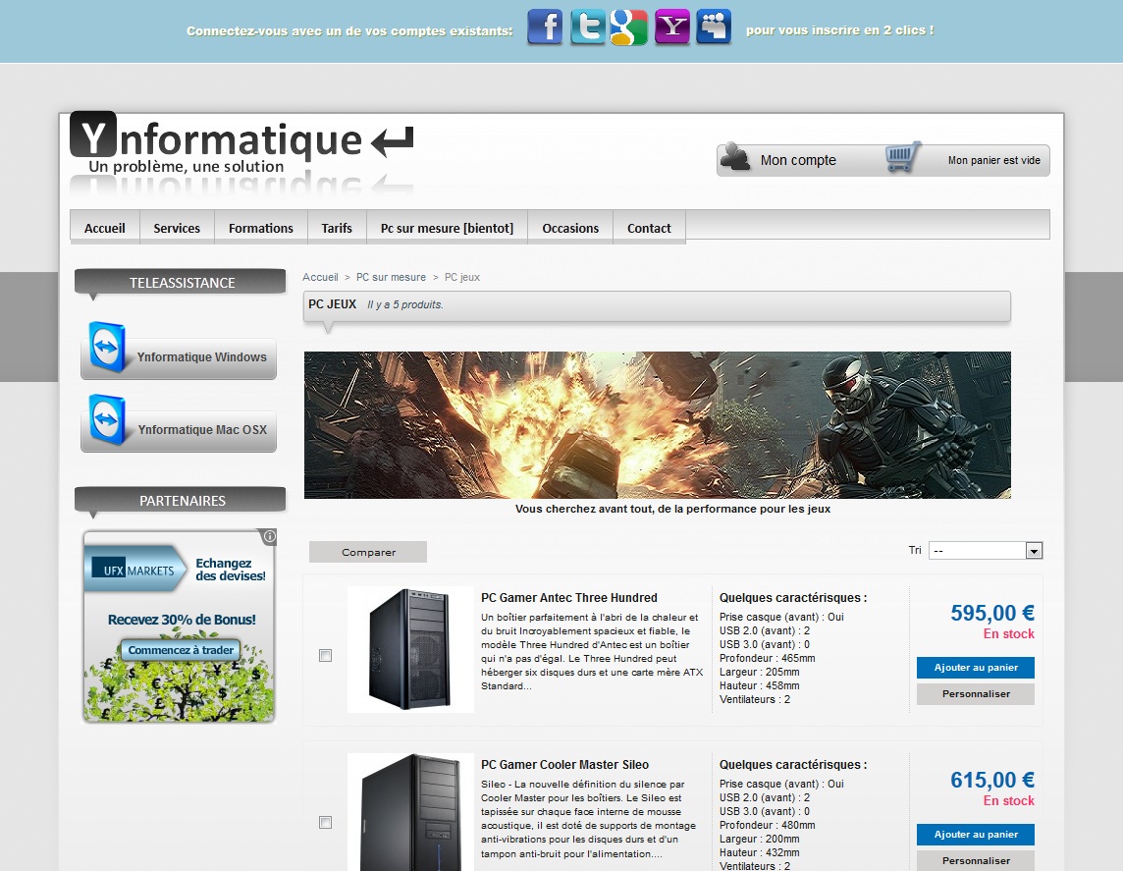Viewport: 1123px width, 871px height.
Task: Sign in with the Yahoo icon
Action: pos(671,27)
